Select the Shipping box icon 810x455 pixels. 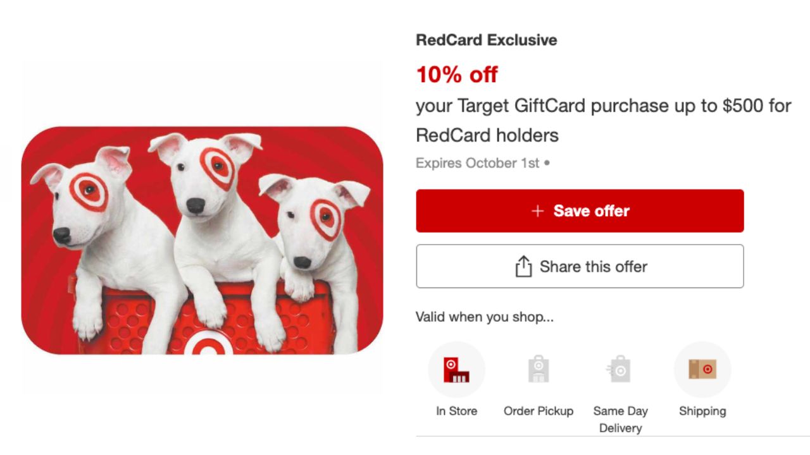pyautogui.click(x=702, y=370)
